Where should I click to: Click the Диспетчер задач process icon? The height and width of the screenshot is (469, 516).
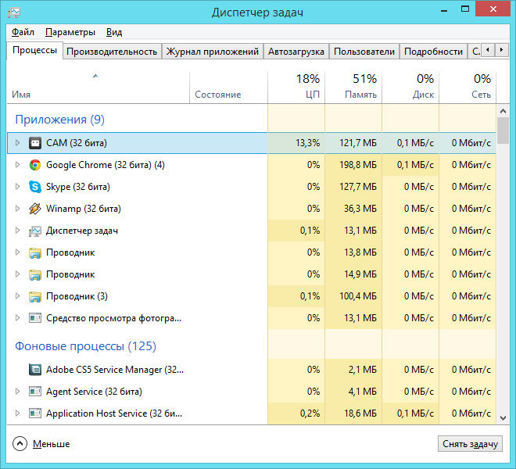[x=35, y=231]
